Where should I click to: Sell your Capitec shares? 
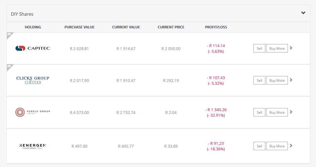click(259, 48)
